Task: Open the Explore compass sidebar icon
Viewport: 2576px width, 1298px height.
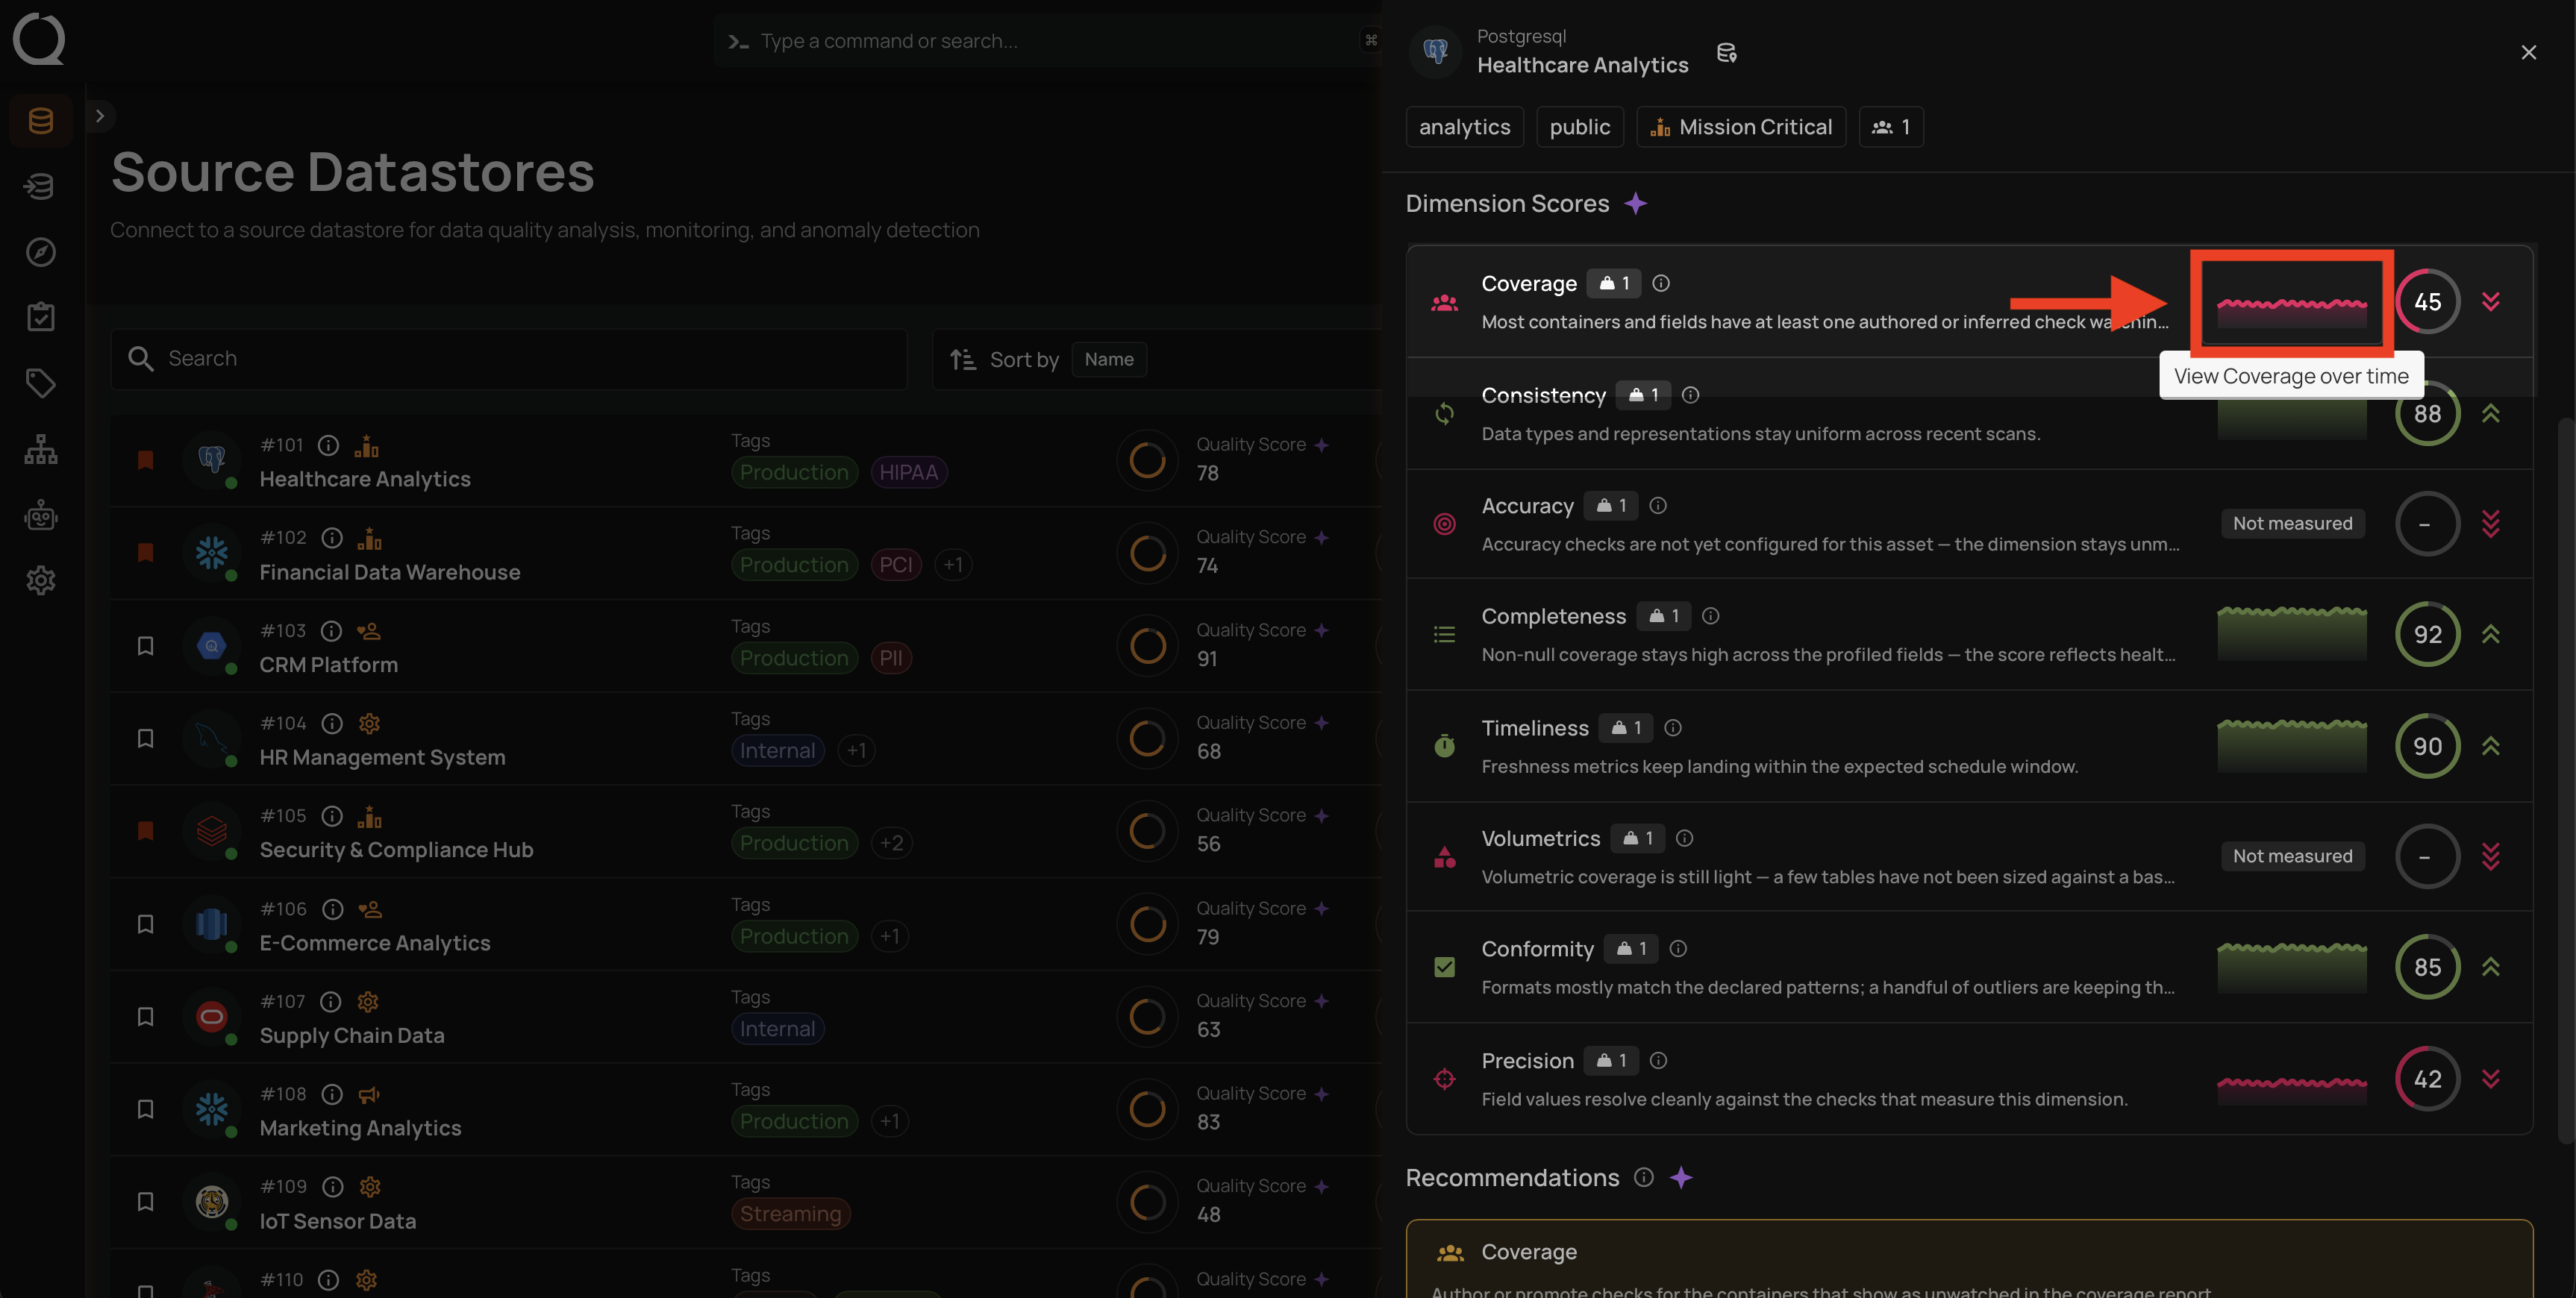Action: click(41, 252)
